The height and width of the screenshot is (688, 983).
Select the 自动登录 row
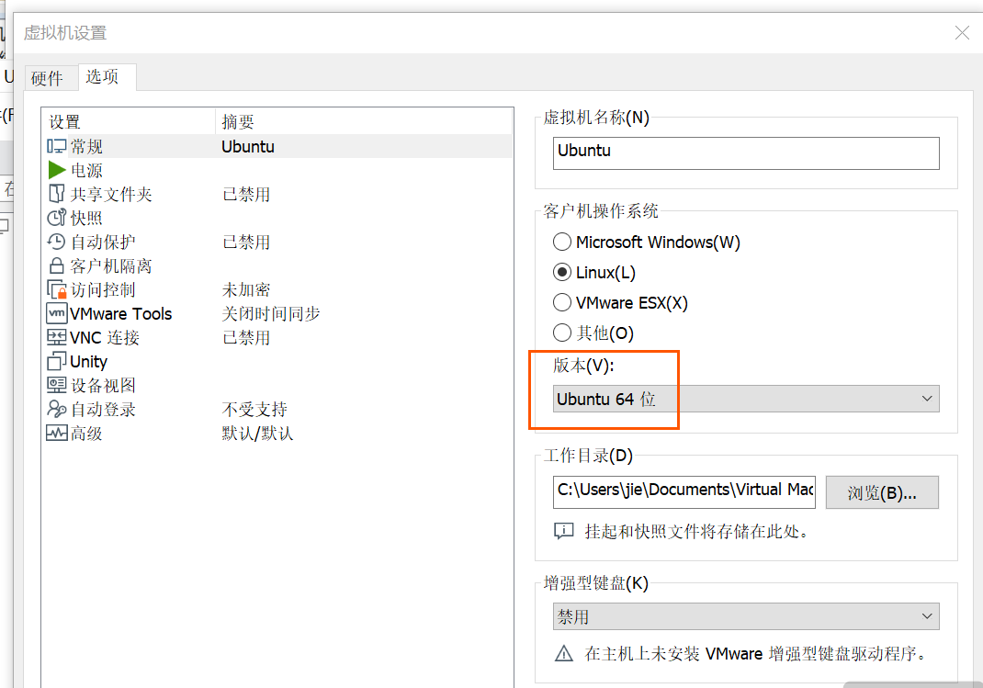[x=277, y=409]
